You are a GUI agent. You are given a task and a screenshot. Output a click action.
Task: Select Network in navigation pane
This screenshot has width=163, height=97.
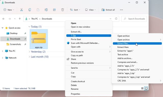click(12, 58)
